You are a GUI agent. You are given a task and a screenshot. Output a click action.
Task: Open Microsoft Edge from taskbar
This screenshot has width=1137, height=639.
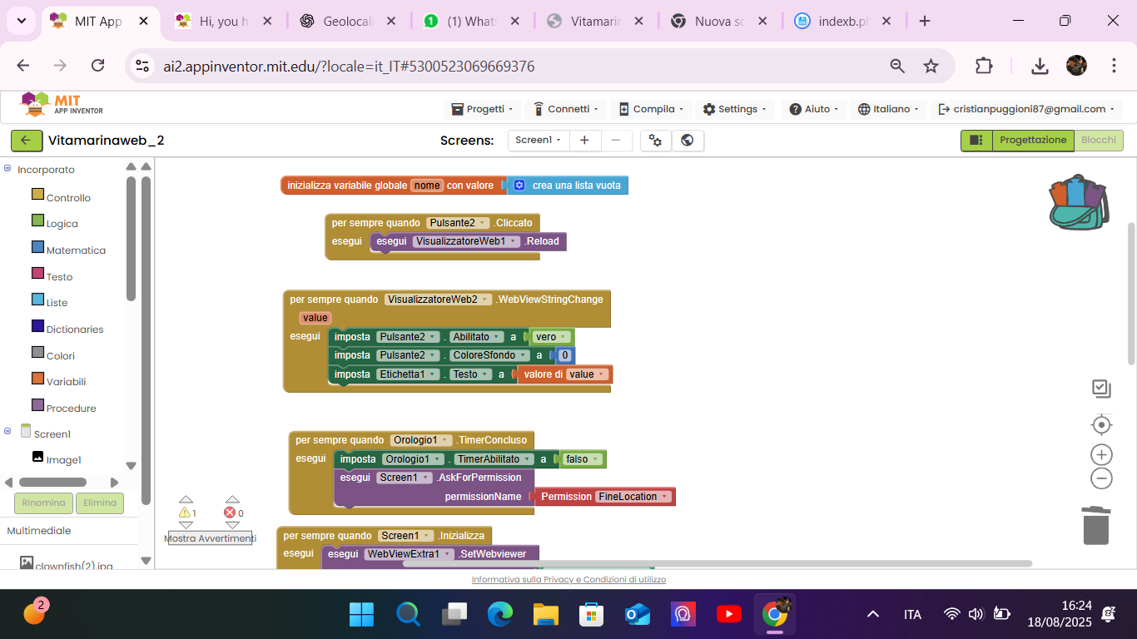[499, 615]
